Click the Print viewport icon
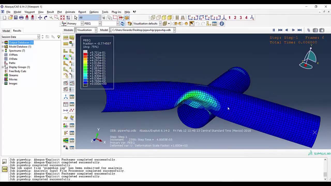This screenshot has height=186, width=331. click(x=21, y=18)
